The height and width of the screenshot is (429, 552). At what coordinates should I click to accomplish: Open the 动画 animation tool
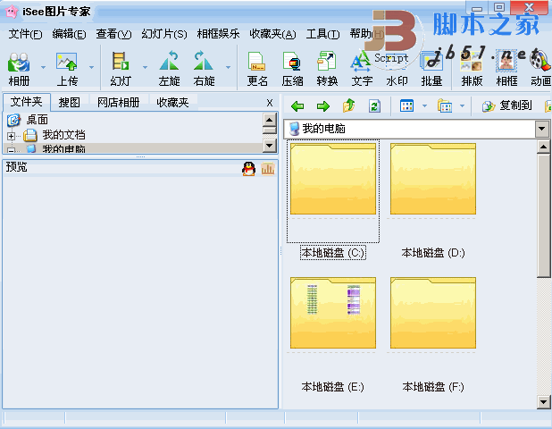(540, 69)
